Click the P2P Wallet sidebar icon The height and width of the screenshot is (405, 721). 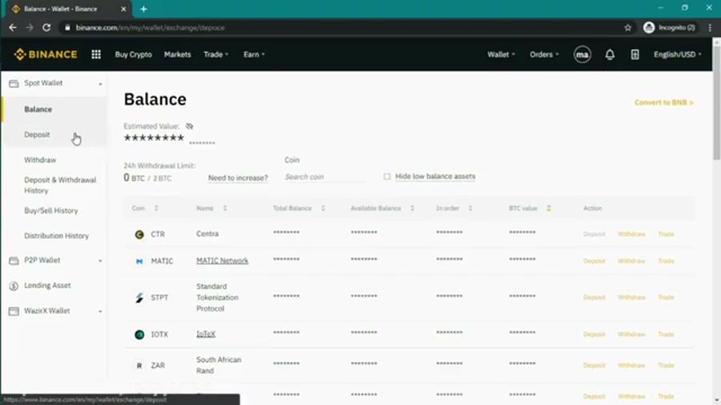[x=14, y=261]
